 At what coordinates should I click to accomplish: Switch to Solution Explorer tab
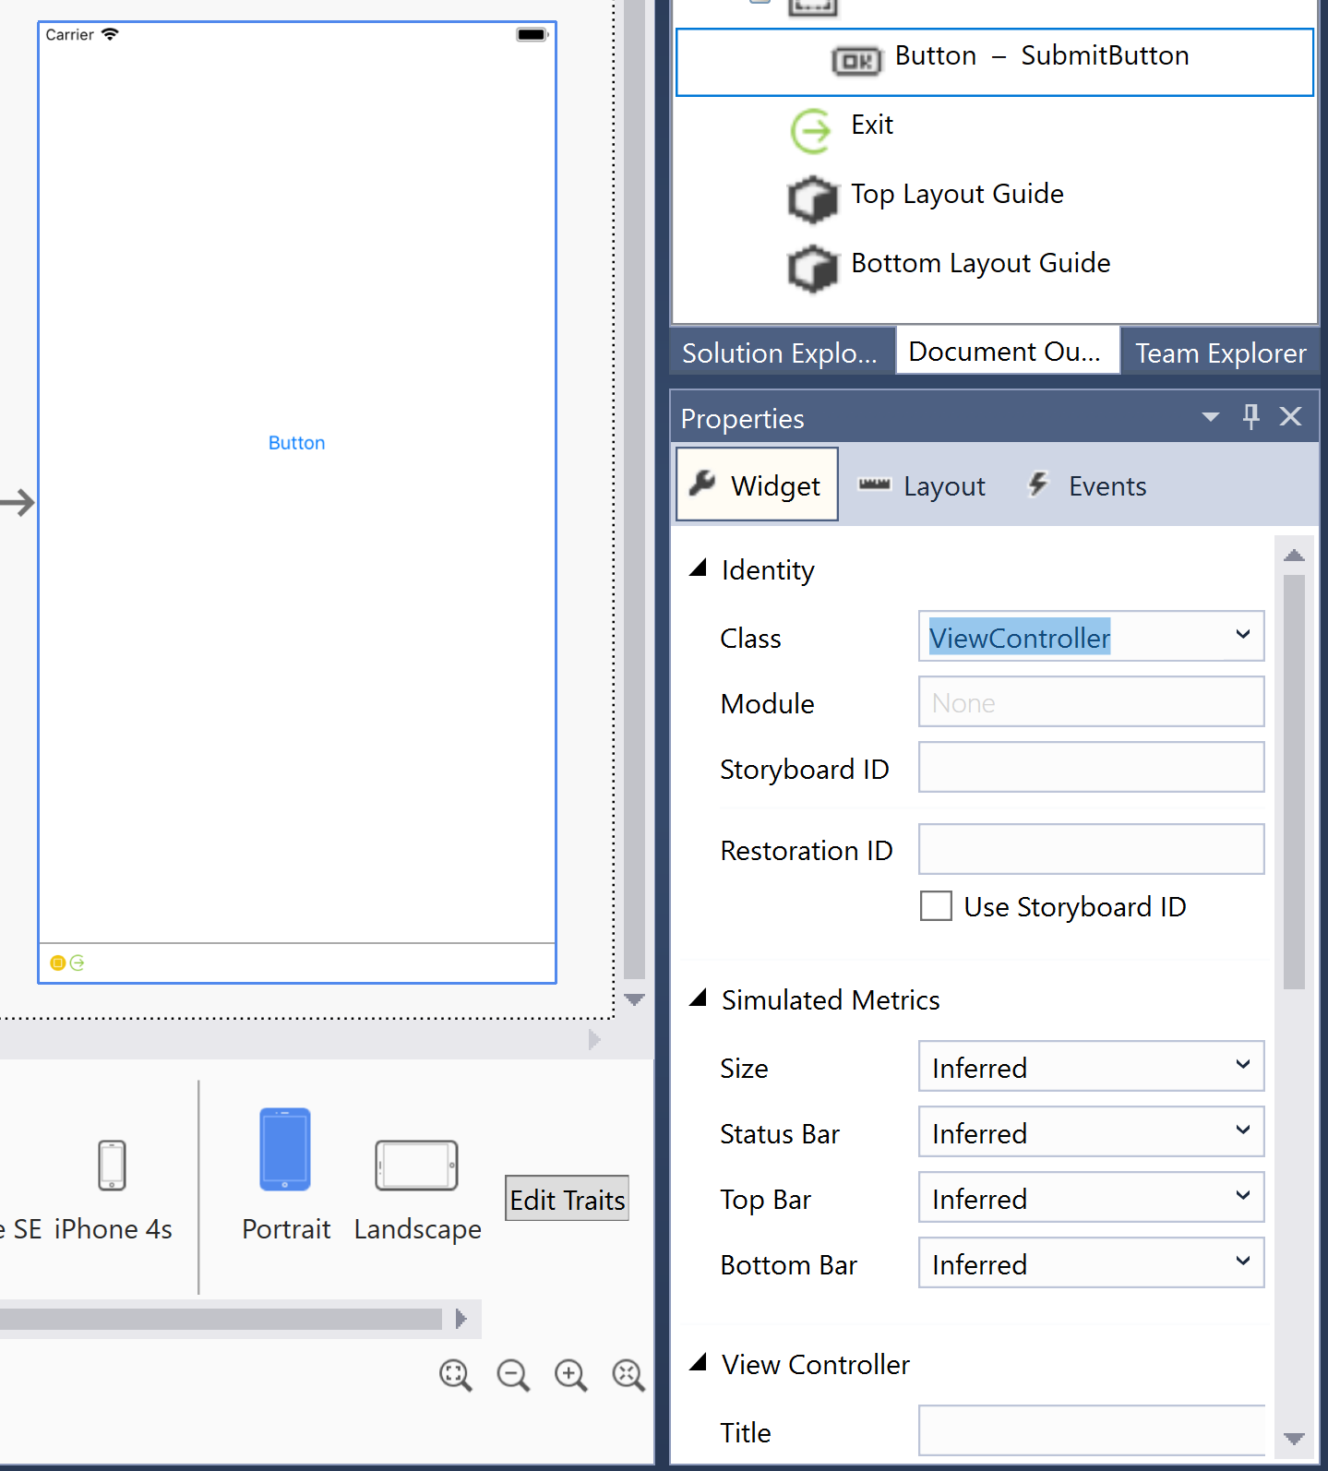click(782, 352)
